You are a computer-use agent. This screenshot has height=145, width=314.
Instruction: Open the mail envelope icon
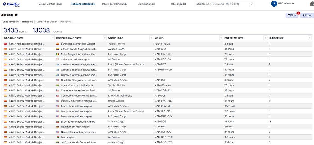click(x=312, y=4)
